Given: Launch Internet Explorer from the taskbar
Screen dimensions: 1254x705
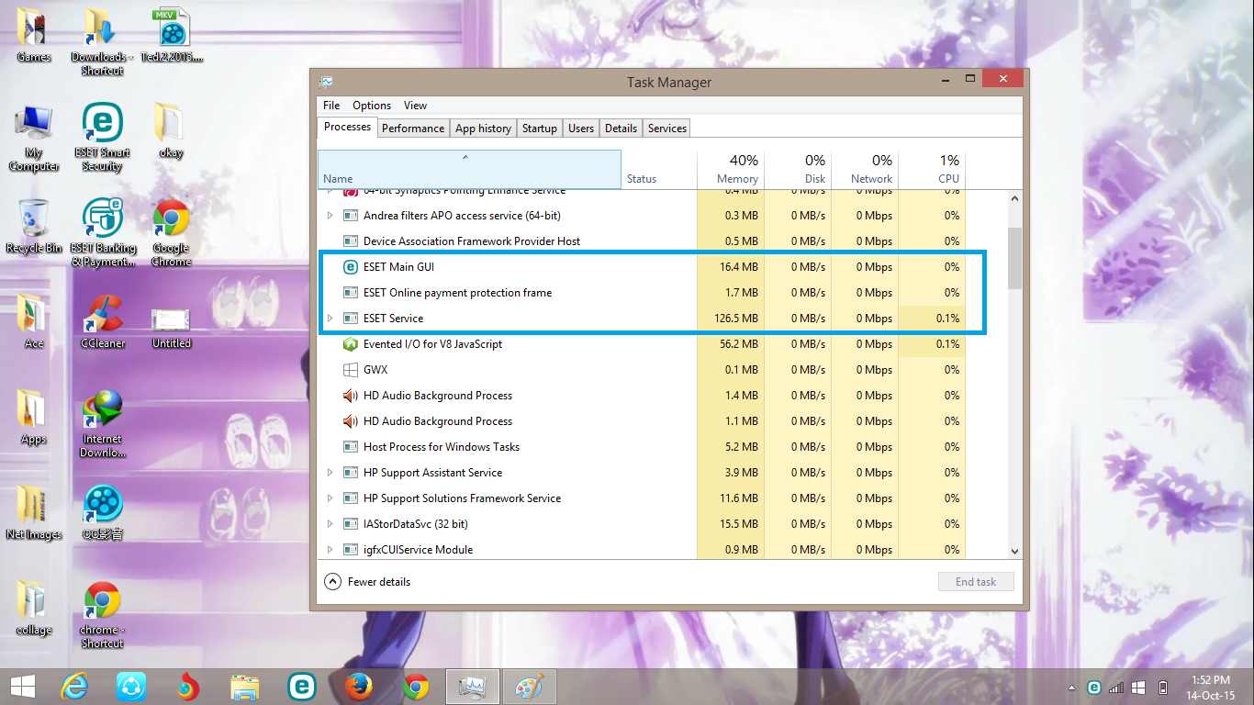Looking at the screenshot, I should [73, 687].
